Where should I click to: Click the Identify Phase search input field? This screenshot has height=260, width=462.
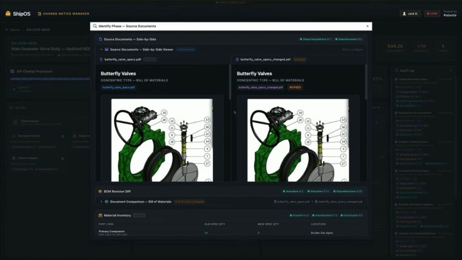[x=230, y=26]
